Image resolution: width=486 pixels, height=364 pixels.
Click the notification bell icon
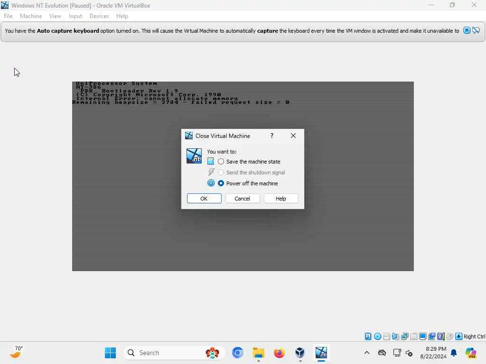click(x=454, y=353)
